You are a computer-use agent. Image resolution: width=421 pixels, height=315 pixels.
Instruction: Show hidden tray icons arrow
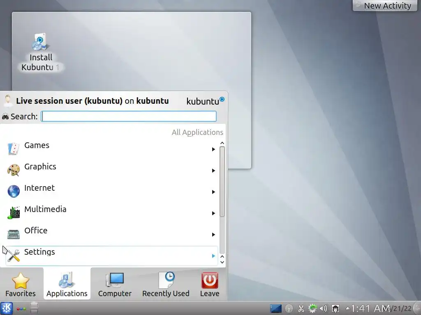347,308
